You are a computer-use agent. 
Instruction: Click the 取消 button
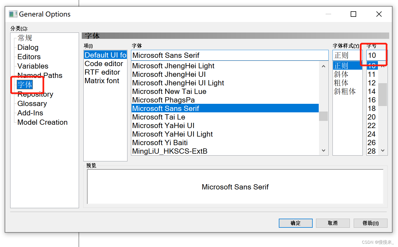click(x=332, y=223)
